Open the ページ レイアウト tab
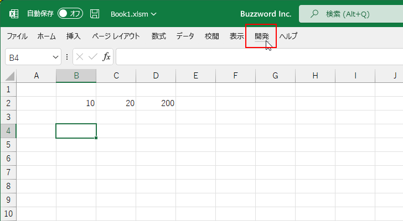Image resolution: width=403 pixels, height=221 pixels. pos(116,36)
